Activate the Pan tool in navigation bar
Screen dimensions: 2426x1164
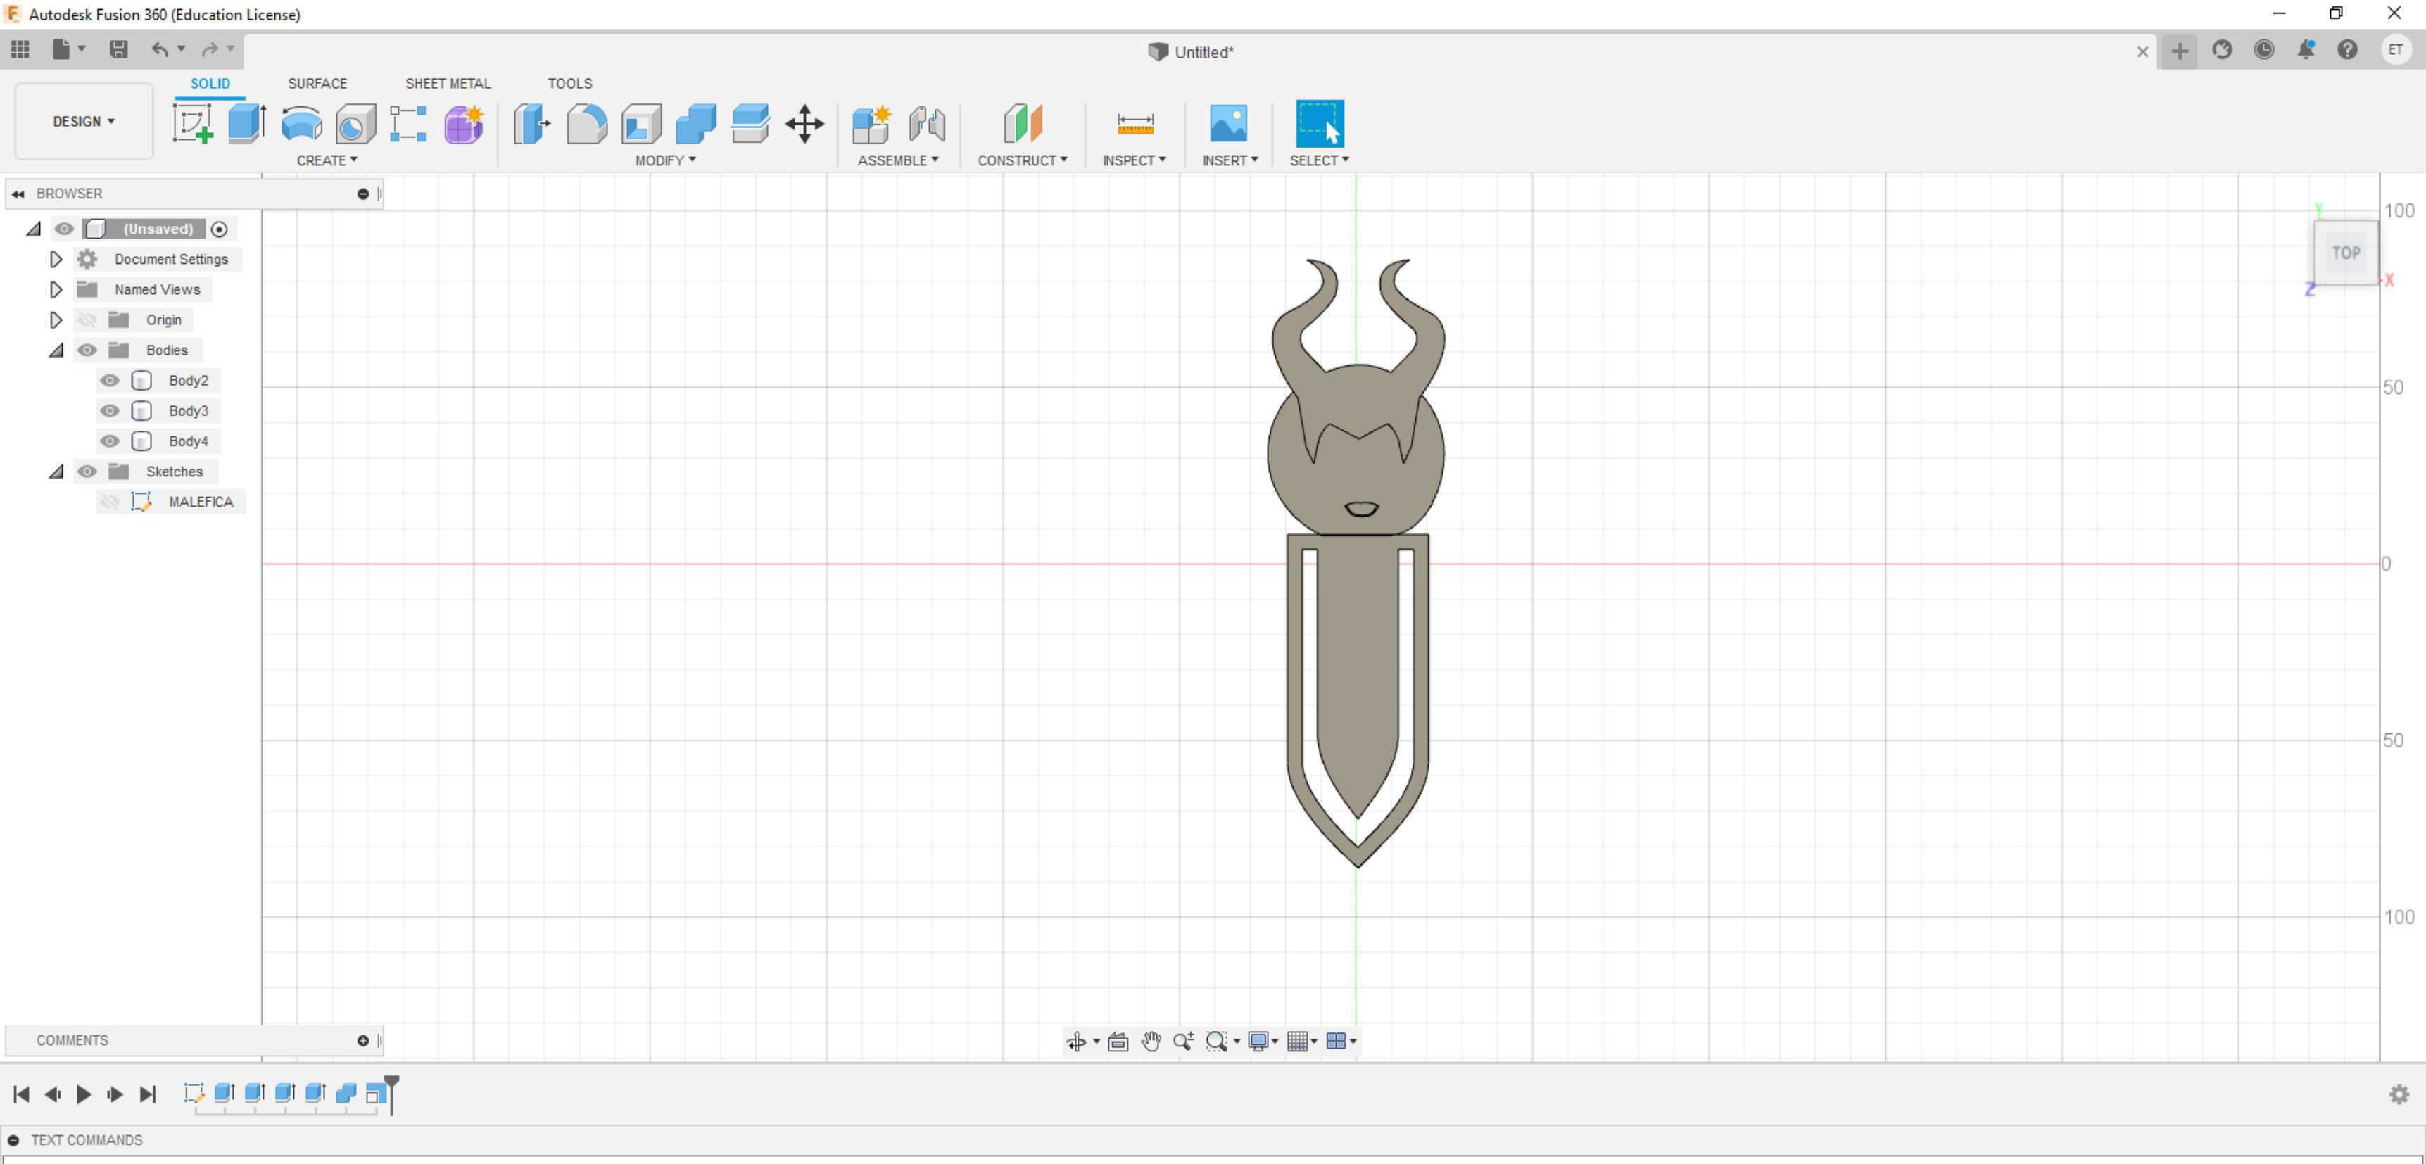1152,1042
